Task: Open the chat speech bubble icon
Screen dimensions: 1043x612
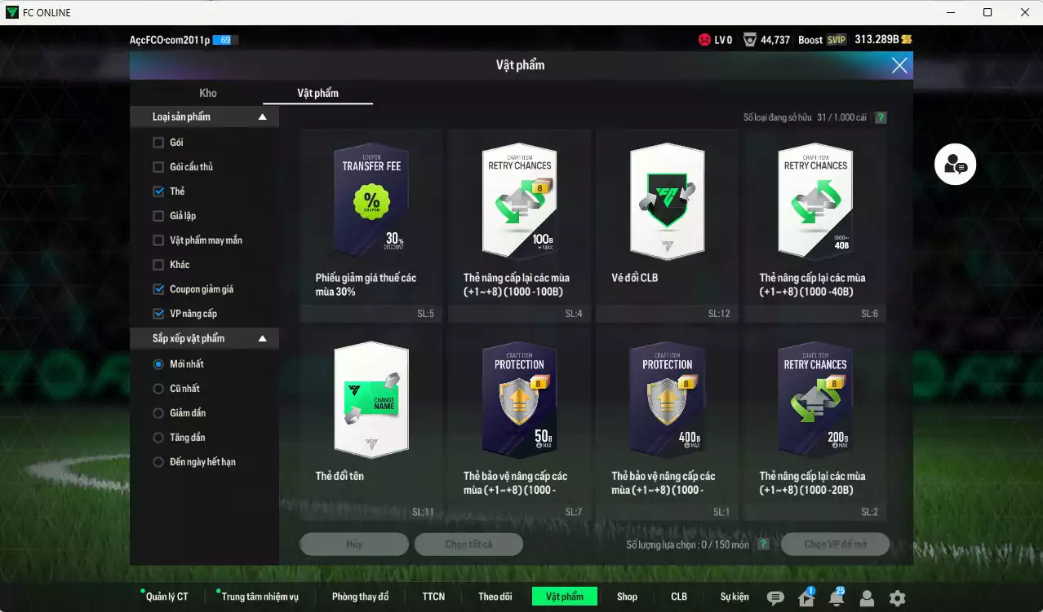Action: (x=775, y=598)
